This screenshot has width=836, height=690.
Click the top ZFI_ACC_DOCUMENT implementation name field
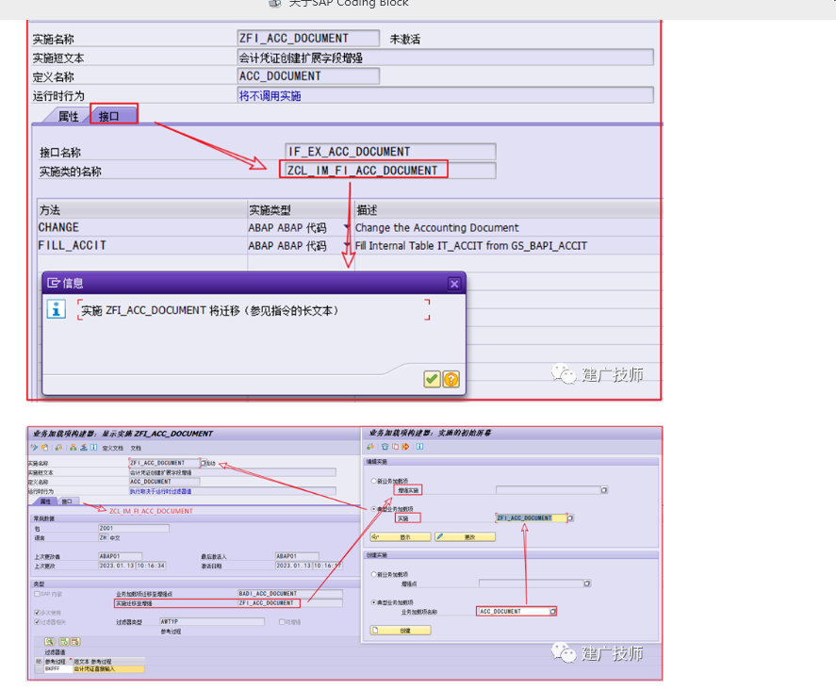tap(308, 39)
